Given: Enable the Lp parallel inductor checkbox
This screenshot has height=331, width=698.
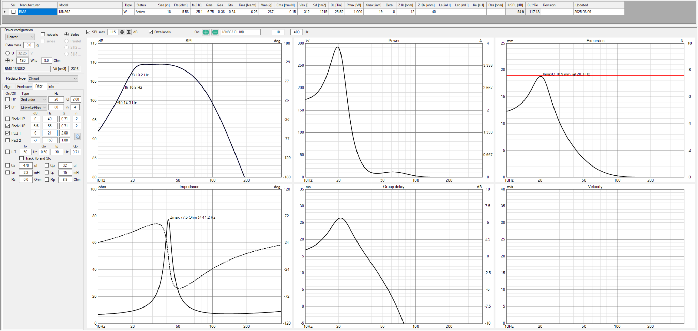Looking at the screenshot, I should click(x=47, y=173).
